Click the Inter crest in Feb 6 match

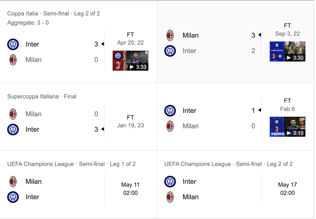(170, 111)
